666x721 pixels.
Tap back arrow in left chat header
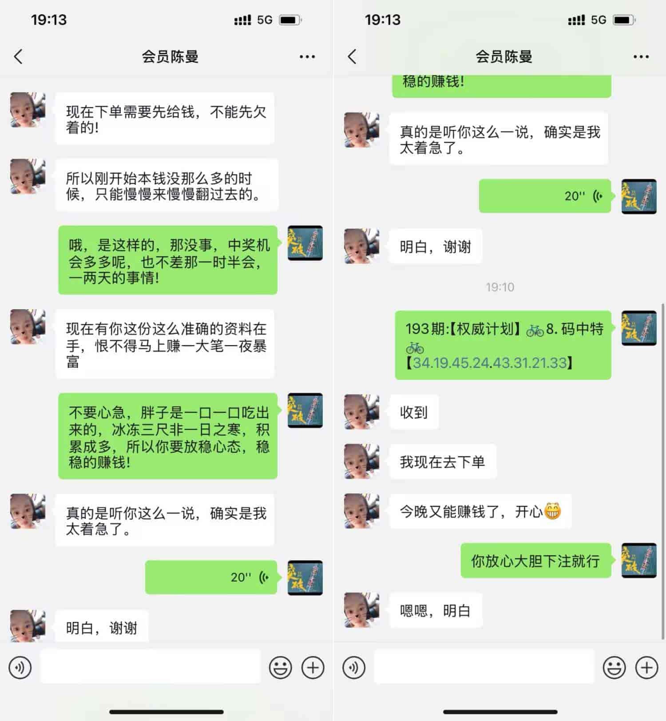(x=18, y=56)
